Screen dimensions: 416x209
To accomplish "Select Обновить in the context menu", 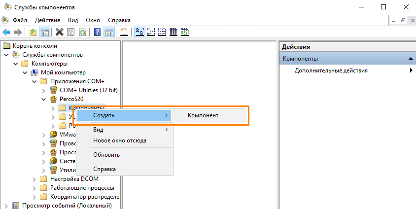I will (106, 154).
